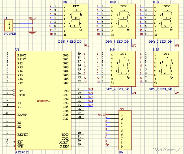Click the P27 pin name on U1
The image size is (184, 154).
point(66,119)
